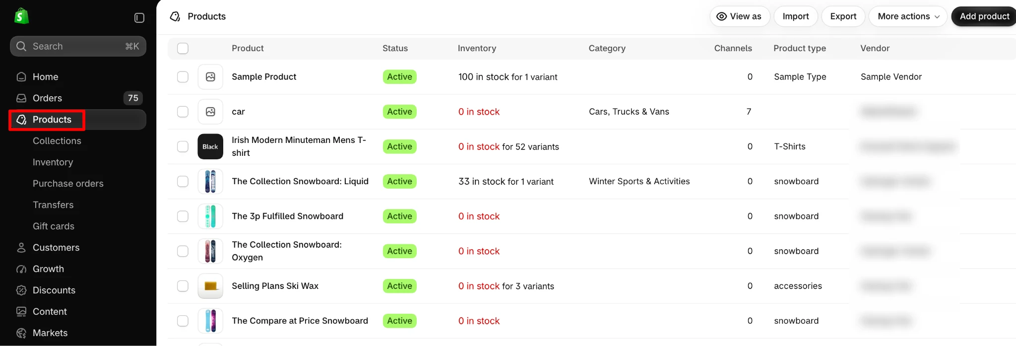Click the Orders inbox icon
1016x346 pixels.
click(x=21, y=98)
